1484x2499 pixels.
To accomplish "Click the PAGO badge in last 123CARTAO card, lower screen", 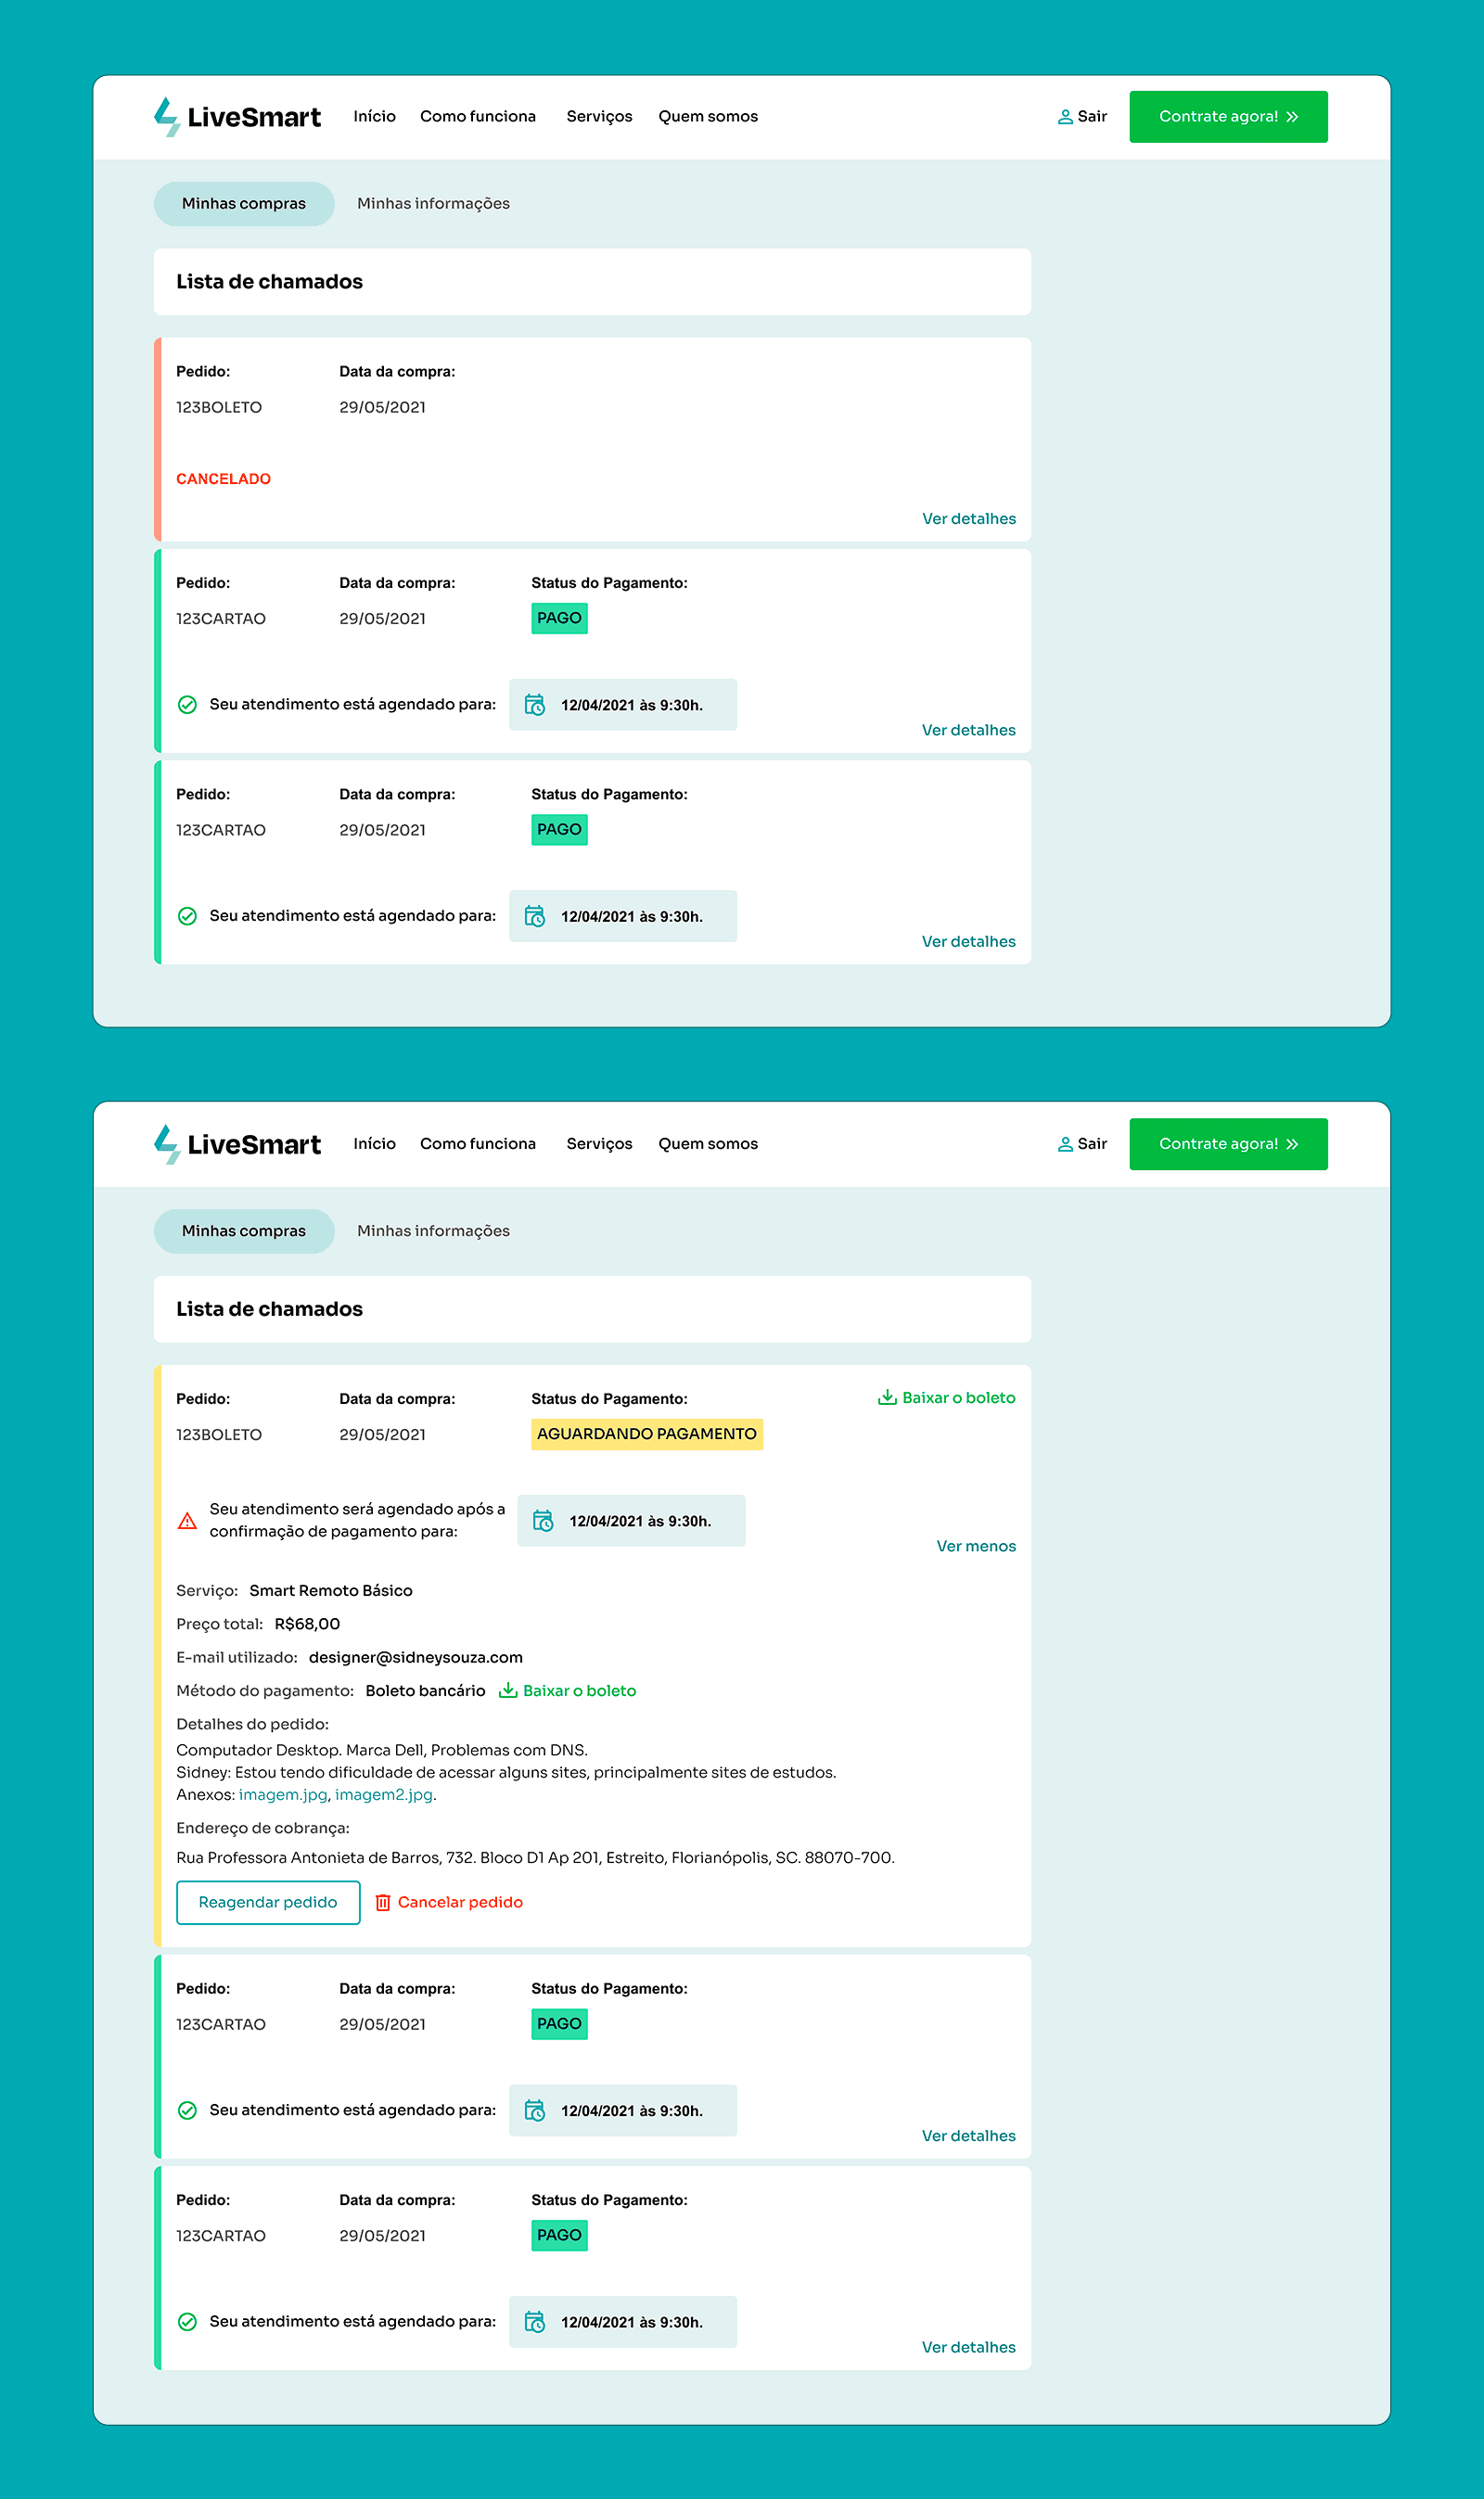I will click(x=559, y=2235).
